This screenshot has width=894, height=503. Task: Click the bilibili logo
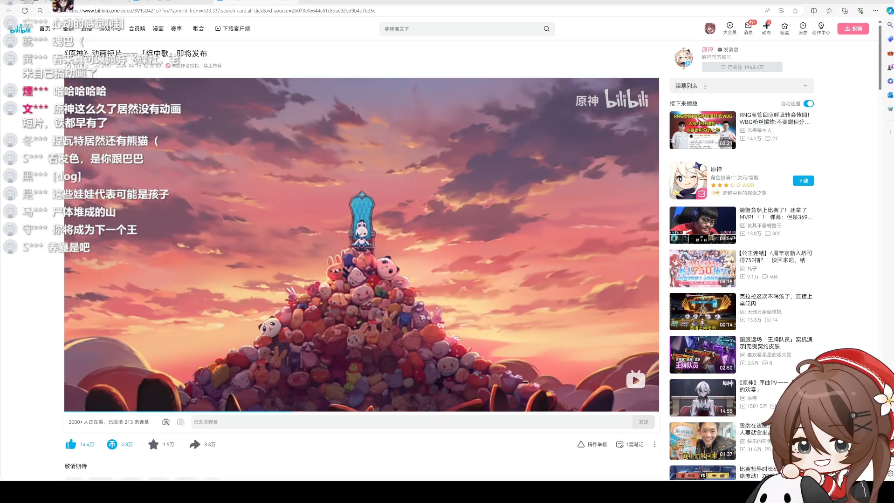[x=21, y=29]
